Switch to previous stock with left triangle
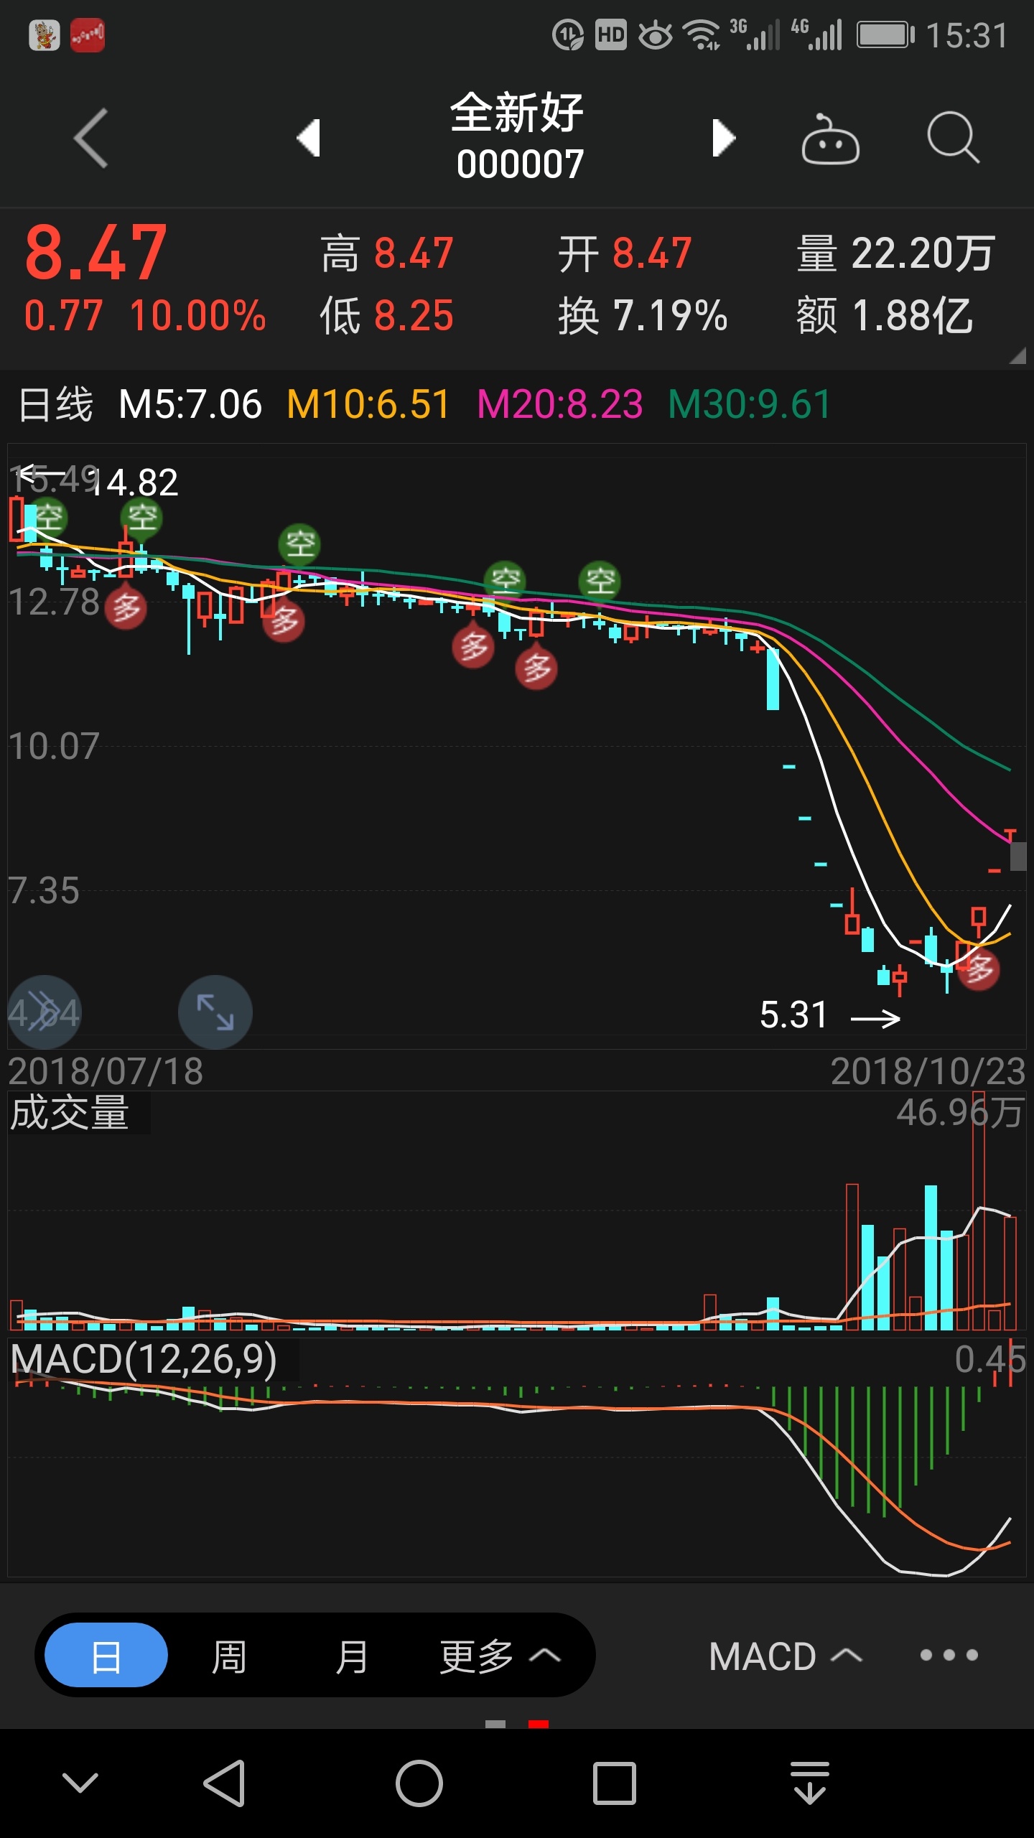The image size is (1034, 1838). [308, 138]
